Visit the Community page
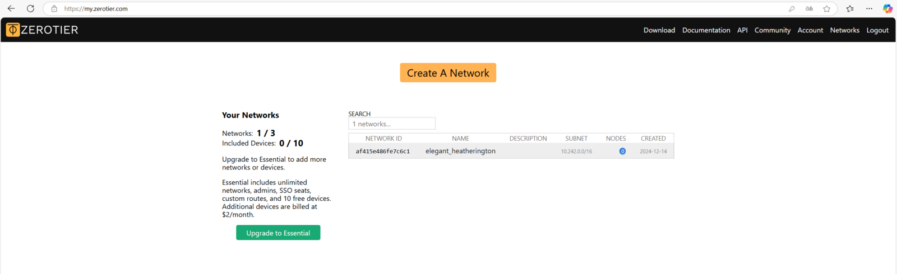Viewport: 897px width, 274px height. point(772,30)
